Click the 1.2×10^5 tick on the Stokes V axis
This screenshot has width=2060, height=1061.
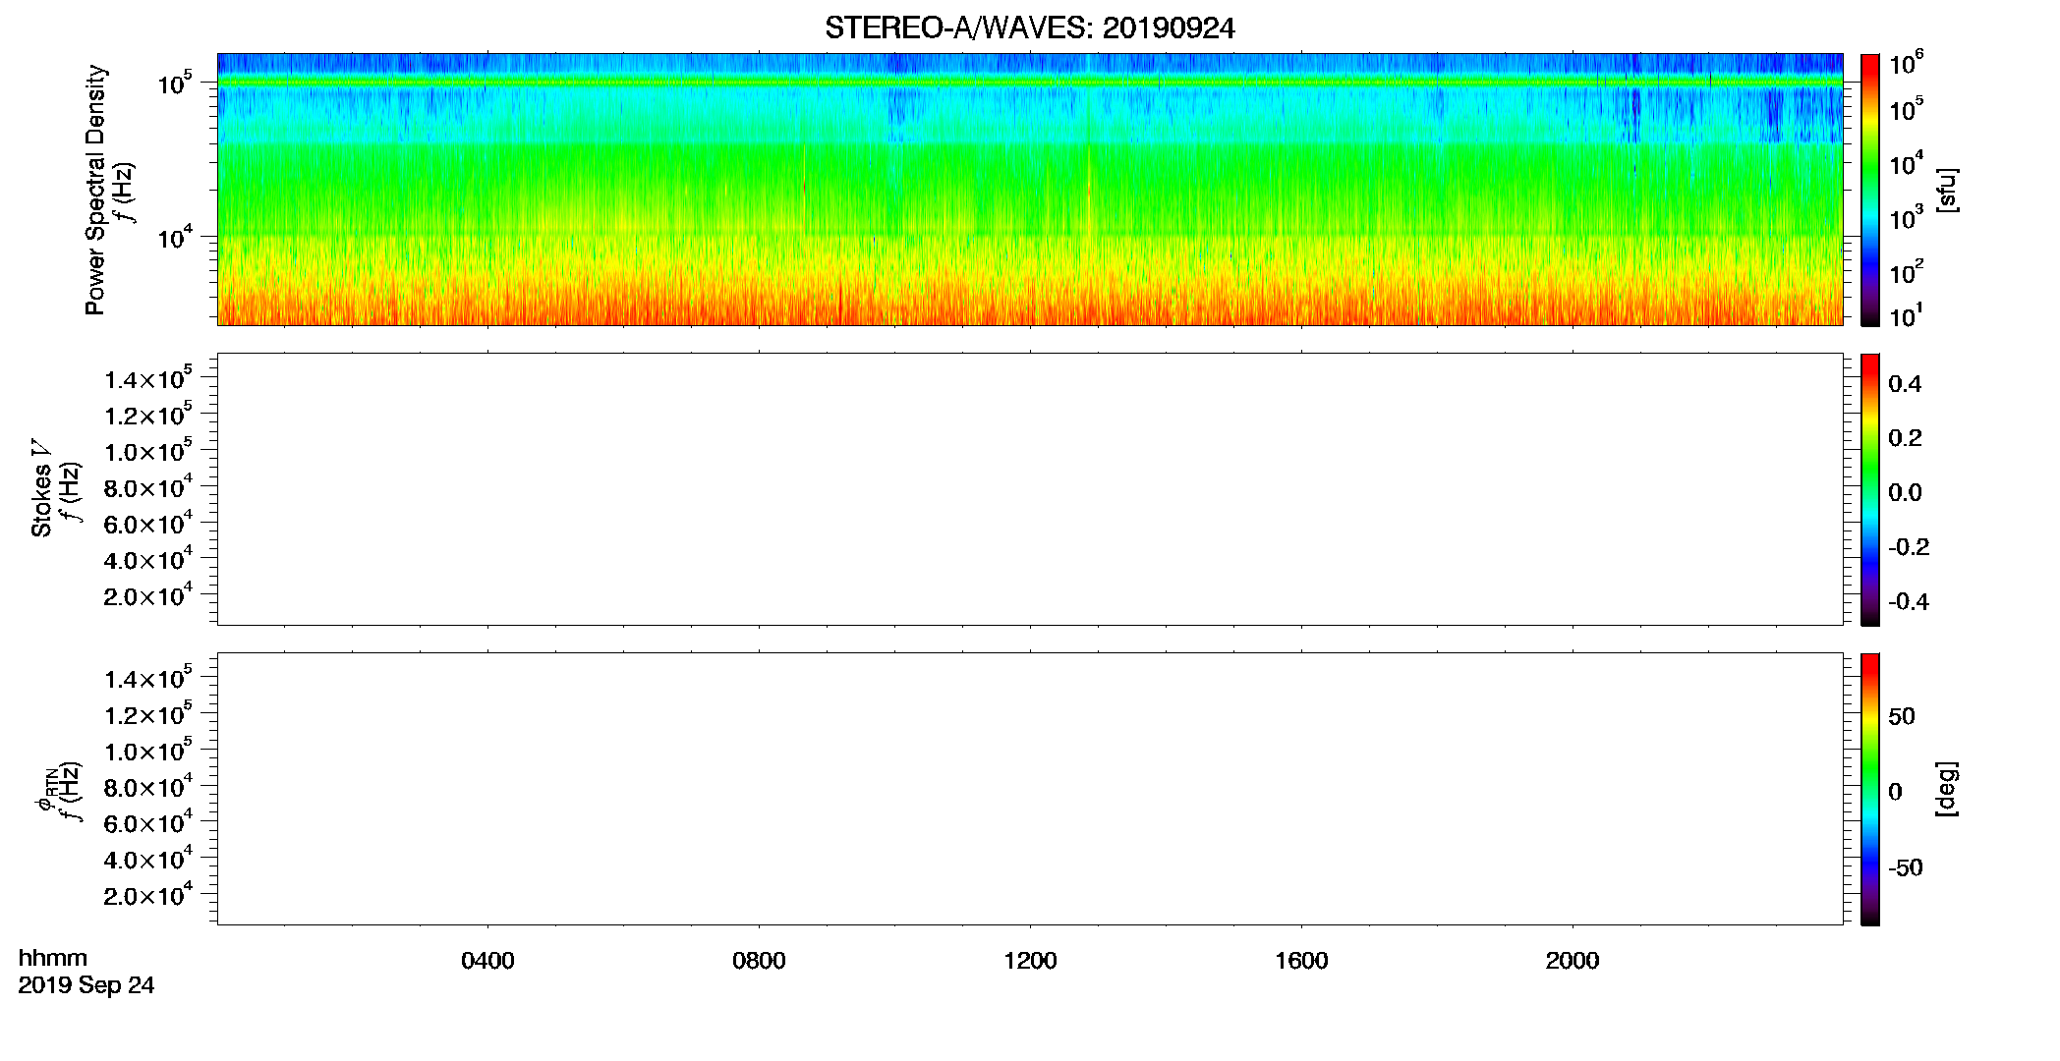point(148,415)
